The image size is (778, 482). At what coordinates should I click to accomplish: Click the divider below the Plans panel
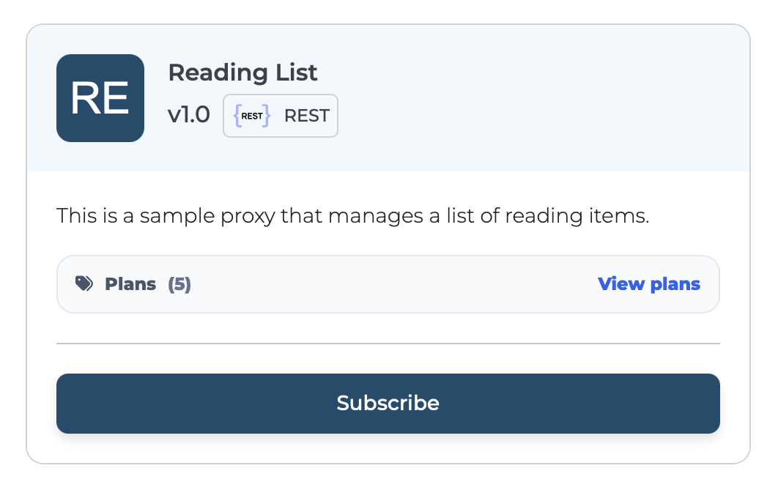point(388,341)
